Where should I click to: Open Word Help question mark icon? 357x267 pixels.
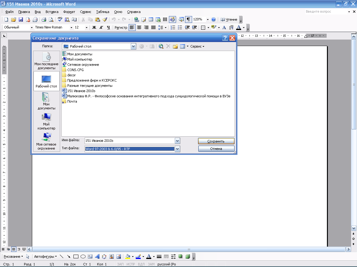(213, 19)
